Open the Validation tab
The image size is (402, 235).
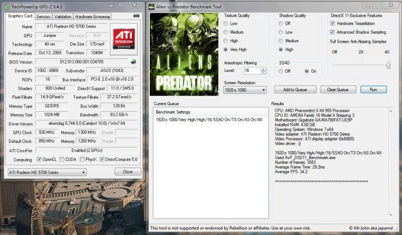[x=63, y=17]
